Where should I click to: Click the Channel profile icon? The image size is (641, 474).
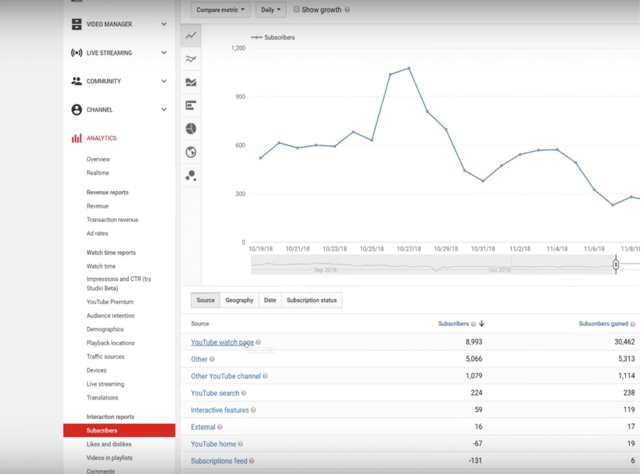pyautogui.click(x=76, y=110)
